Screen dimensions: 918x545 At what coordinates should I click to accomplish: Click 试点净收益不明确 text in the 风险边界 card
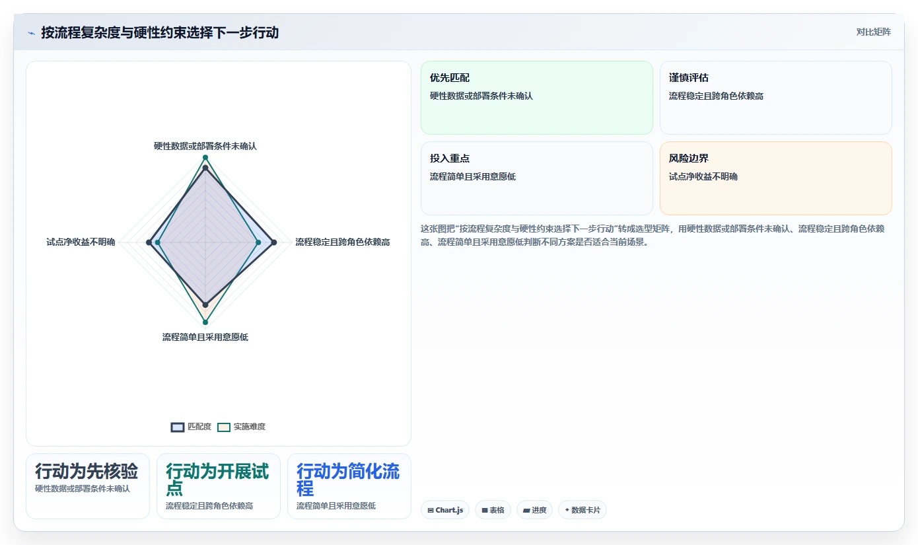[x=703, y=176]
